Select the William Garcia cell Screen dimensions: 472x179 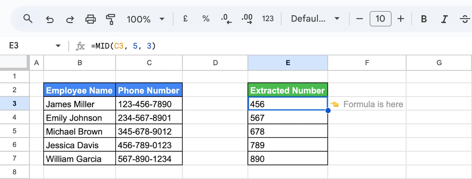(x=80, y=159)
